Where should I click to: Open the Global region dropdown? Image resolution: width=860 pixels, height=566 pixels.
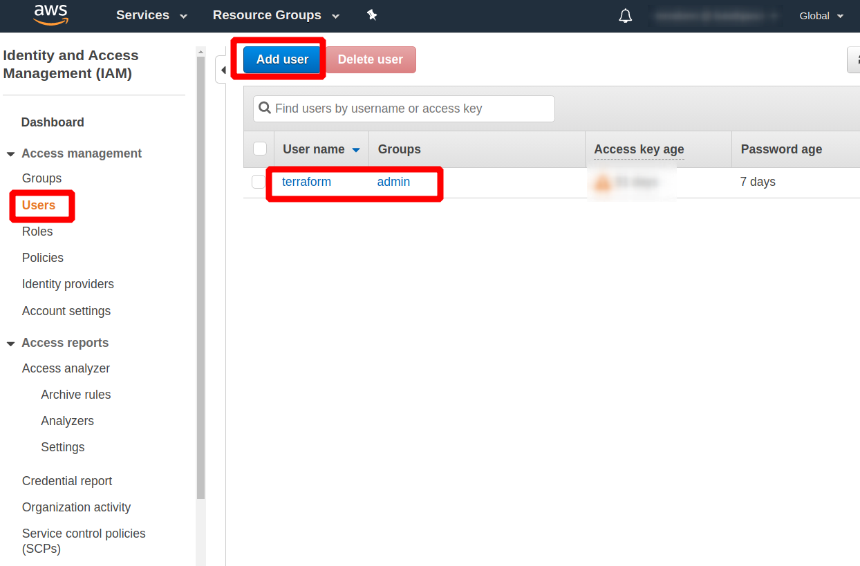pyautogui.click(x=821, y=16)
